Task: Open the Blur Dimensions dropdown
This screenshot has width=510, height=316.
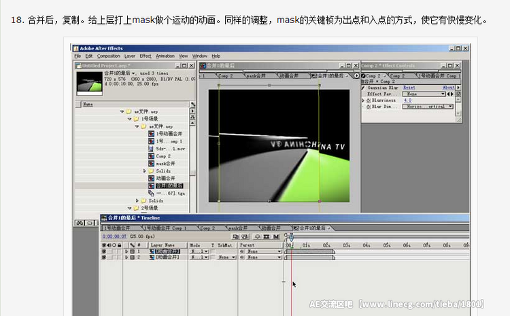Action: (x=428, y=107)
